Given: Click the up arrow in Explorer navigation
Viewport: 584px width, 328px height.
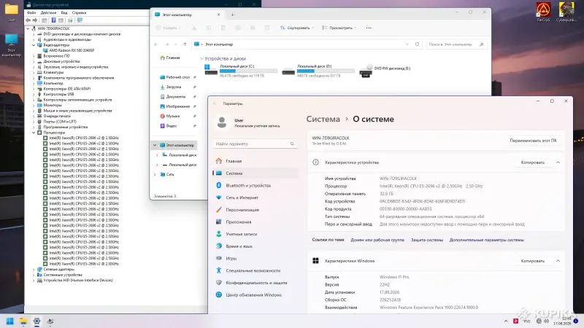Looking at the screenshot, I should click(185, 44).
